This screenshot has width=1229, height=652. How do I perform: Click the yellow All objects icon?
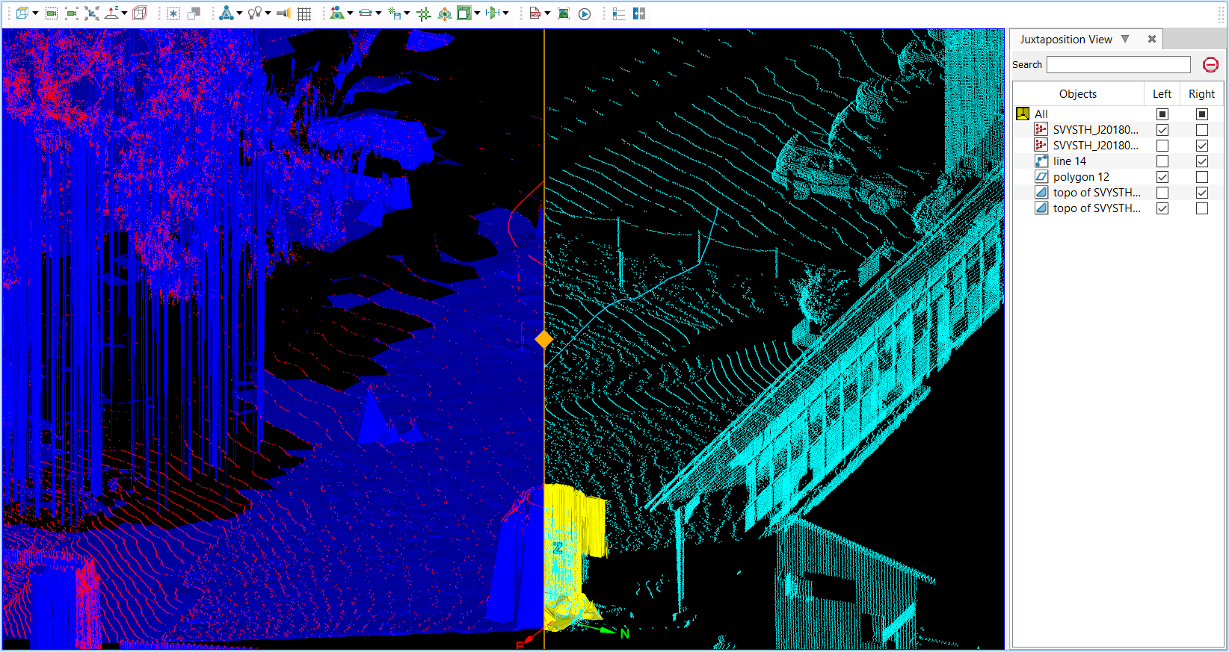coord(1023,114)
